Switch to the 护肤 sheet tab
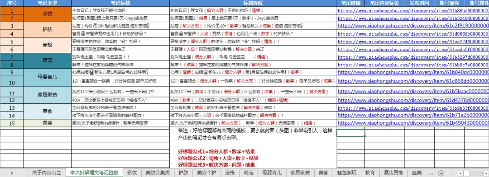The image size is (489, 177). click(x=183, y=173)
